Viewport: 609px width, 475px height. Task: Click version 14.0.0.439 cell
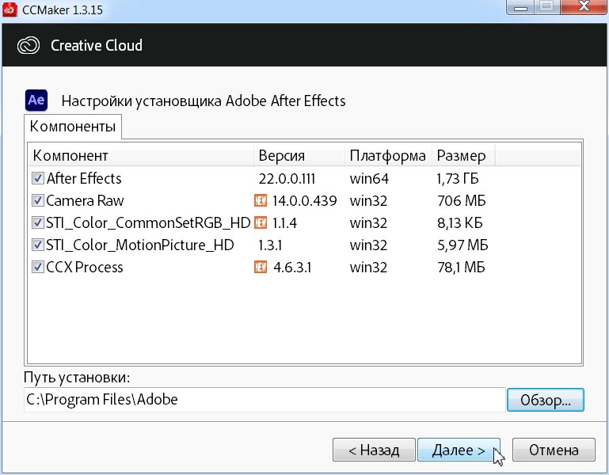304,201
